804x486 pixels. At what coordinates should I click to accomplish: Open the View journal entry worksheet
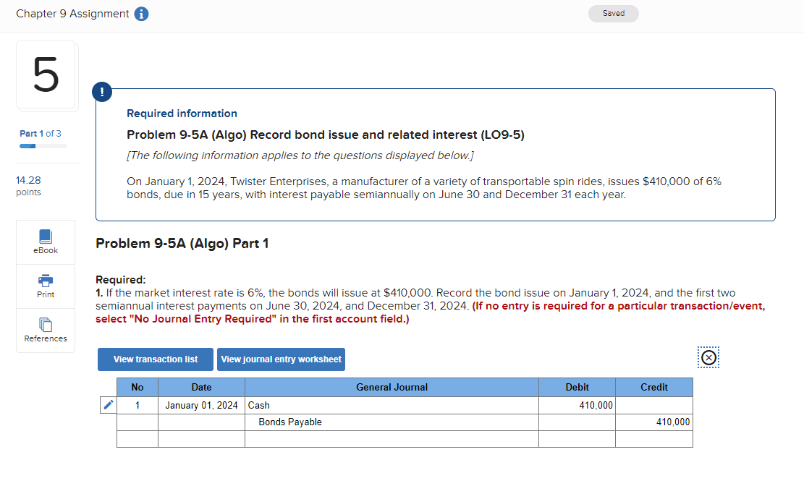(281, 359)
